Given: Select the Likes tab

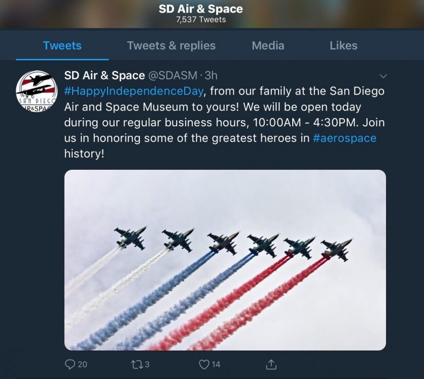Looking at the screenshot, I should pyautogui.click(x=344, y=45).
